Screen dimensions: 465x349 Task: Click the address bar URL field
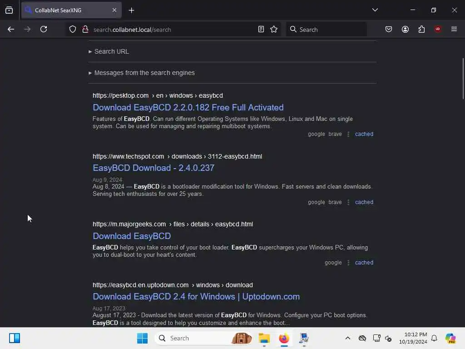(173, 30)
